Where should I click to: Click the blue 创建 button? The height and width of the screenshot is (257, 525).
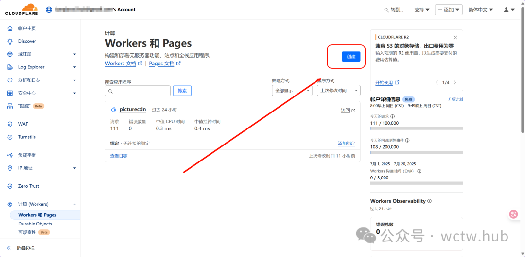pyautogui.click(x=350, y=57)
